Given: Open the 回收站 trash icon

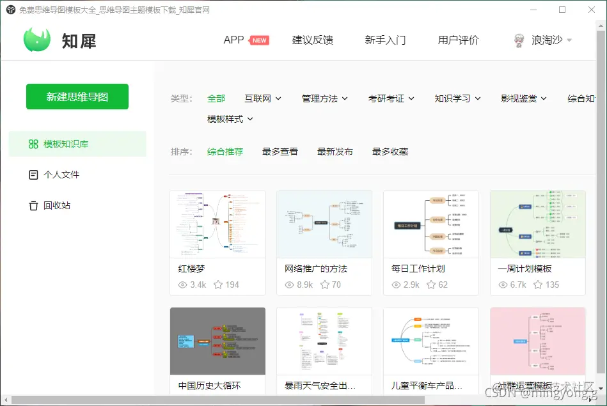Looking at the screenshot, I should pyautogui.click(x=33, y=205).
